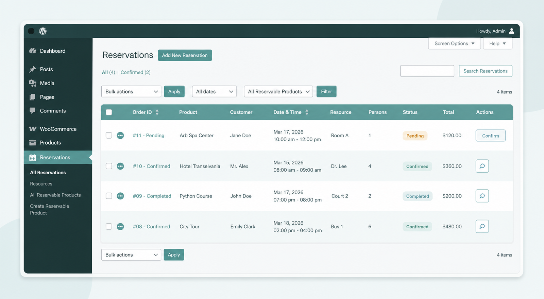Click the Howdy, Admin text
Screen dimensions: 544x299
[x=491, y=31]
